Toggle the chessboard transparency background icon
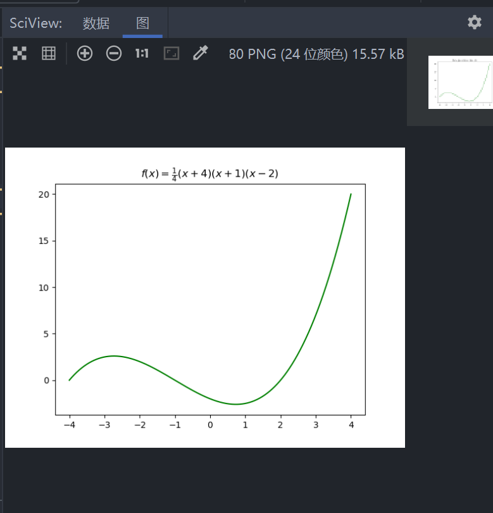This screenshot has height=513, width=493. click(x=20, y=53)
